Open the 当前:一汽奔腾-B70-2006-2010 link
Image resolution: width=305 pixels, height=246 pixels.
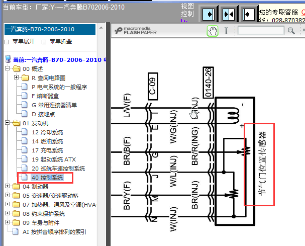click(59, 60)
